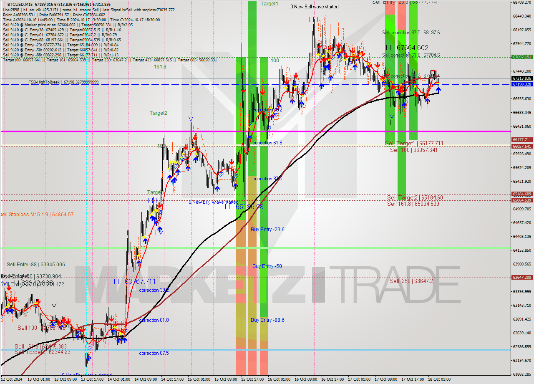Select the 'Target100: 66057.641' summary line
Viewport: 534px width, 384px height.
pyautogui.click(x=110, y=60)
